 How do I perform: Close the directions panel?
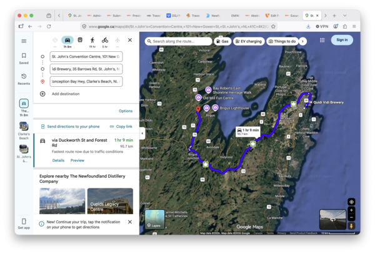click(130, 40)
